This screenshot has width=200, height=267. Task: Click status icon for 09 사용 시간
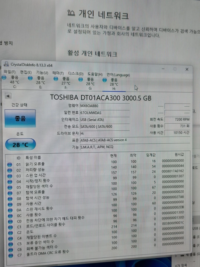pyautogui.click(x=10, y=204)
